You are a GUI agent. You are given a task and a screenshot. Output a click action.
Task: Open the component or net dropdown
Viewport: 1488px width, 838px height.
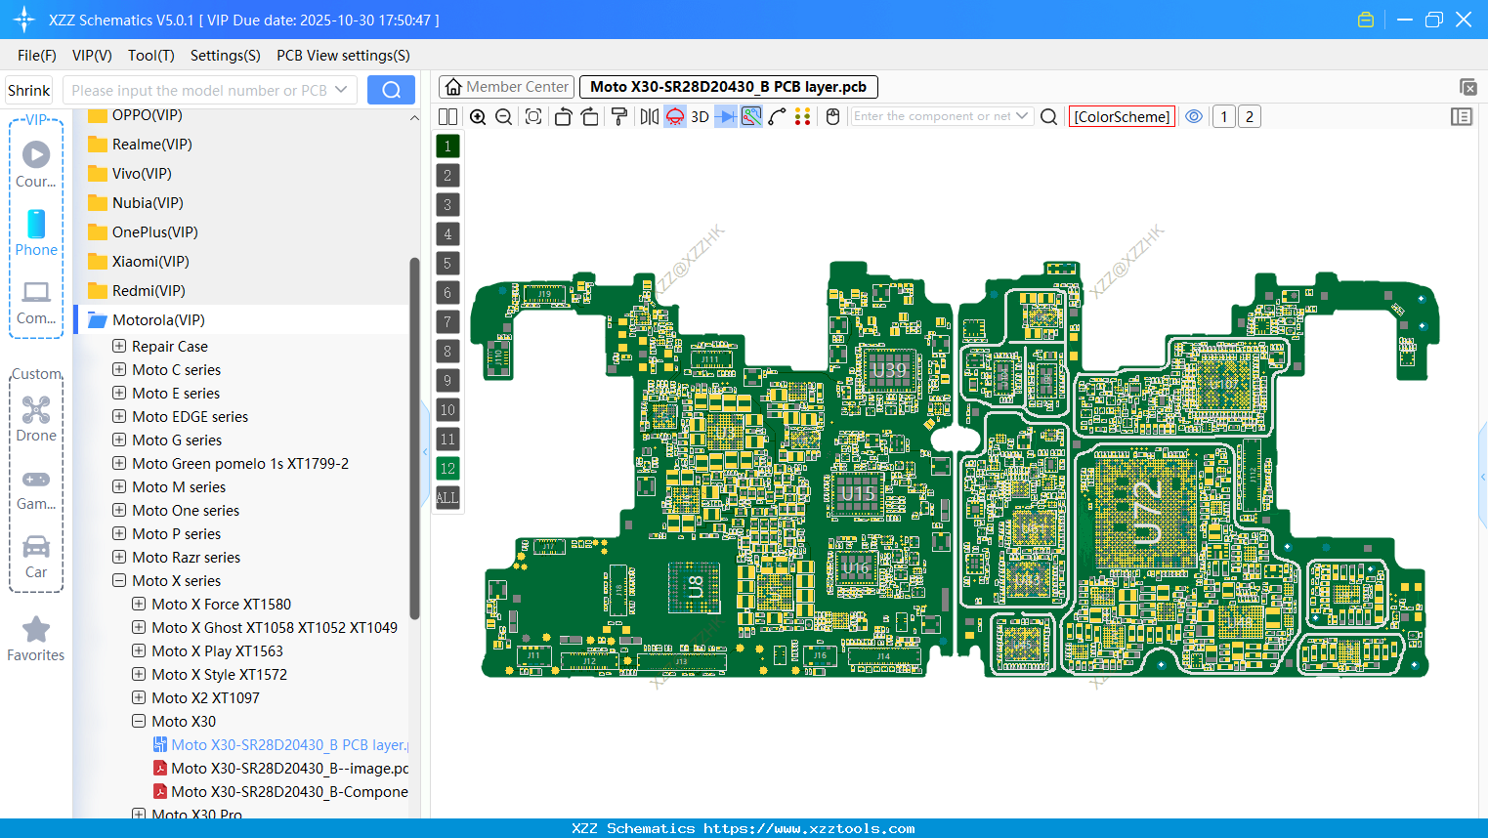1022,116
